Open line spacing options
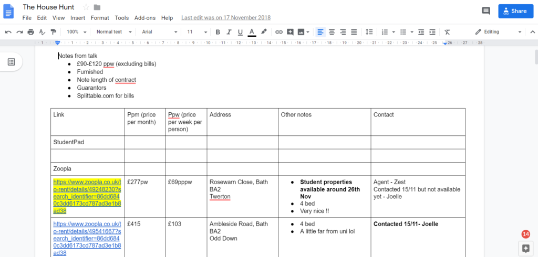The width and height of the screenshot is (538, 257). point(369,32)
